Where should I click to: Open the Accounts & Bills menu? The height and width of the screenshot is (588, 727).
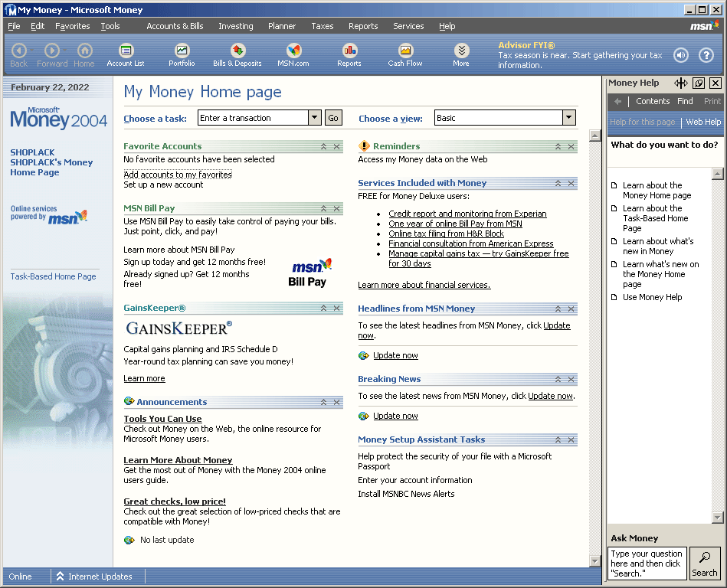(175, 26)
